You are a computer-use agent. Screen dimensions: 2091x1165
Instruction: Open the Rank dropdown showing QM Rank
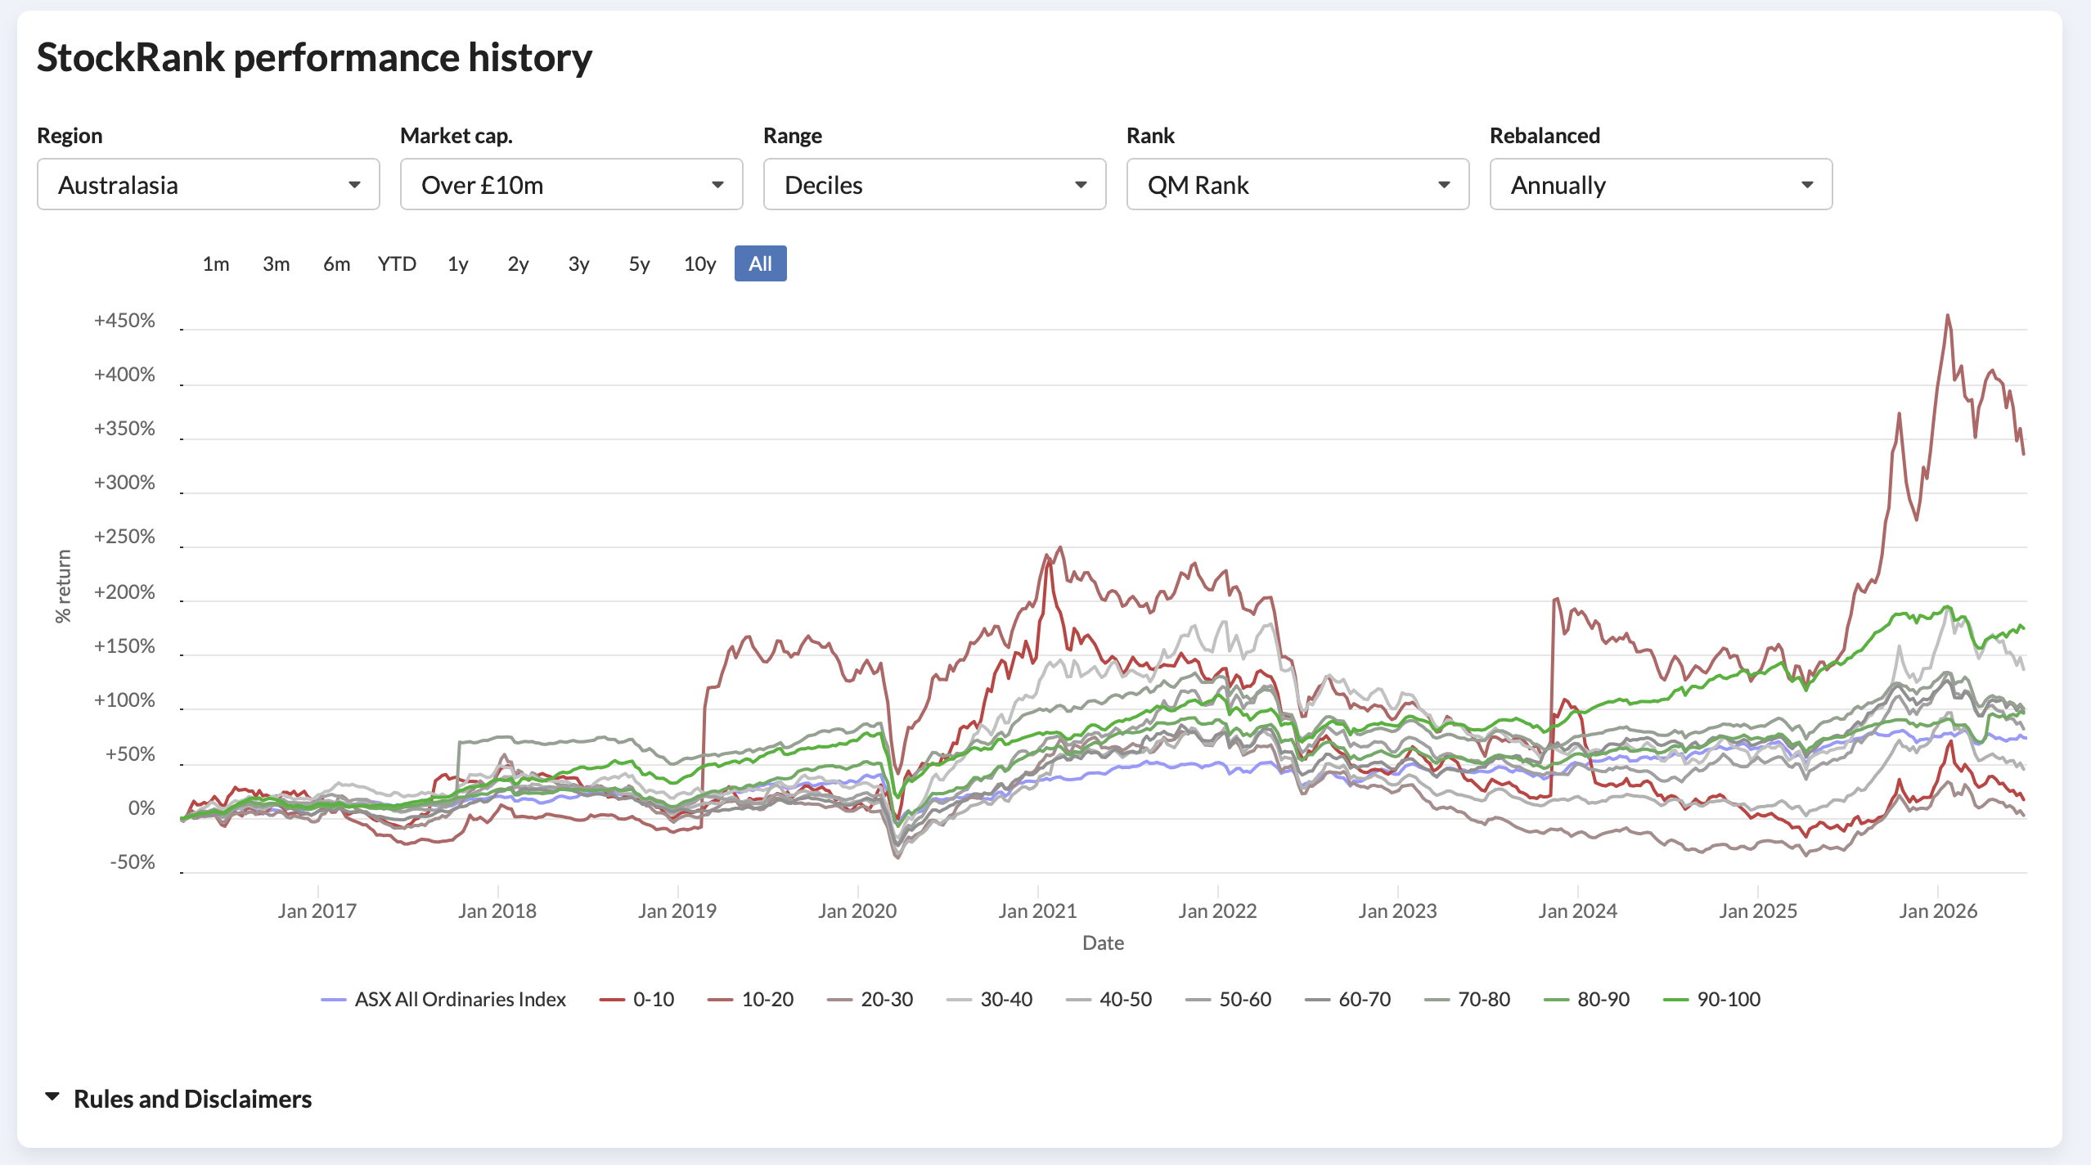(1298, 185)
